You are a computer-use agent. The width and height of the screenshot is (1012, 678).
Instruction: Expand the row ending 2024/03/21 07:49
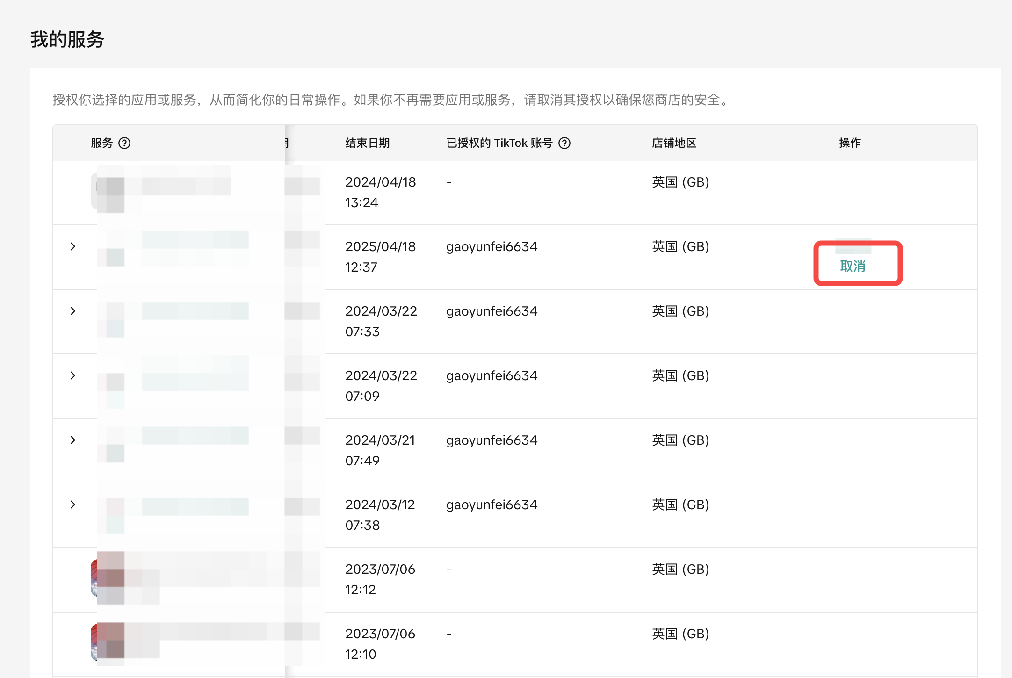[73, 440]
